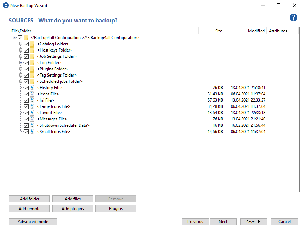The height and width of the screenshot is (229, 303).
Task: Sort by the Size column header
Action: pyautogui.click(x=211, y=31)
